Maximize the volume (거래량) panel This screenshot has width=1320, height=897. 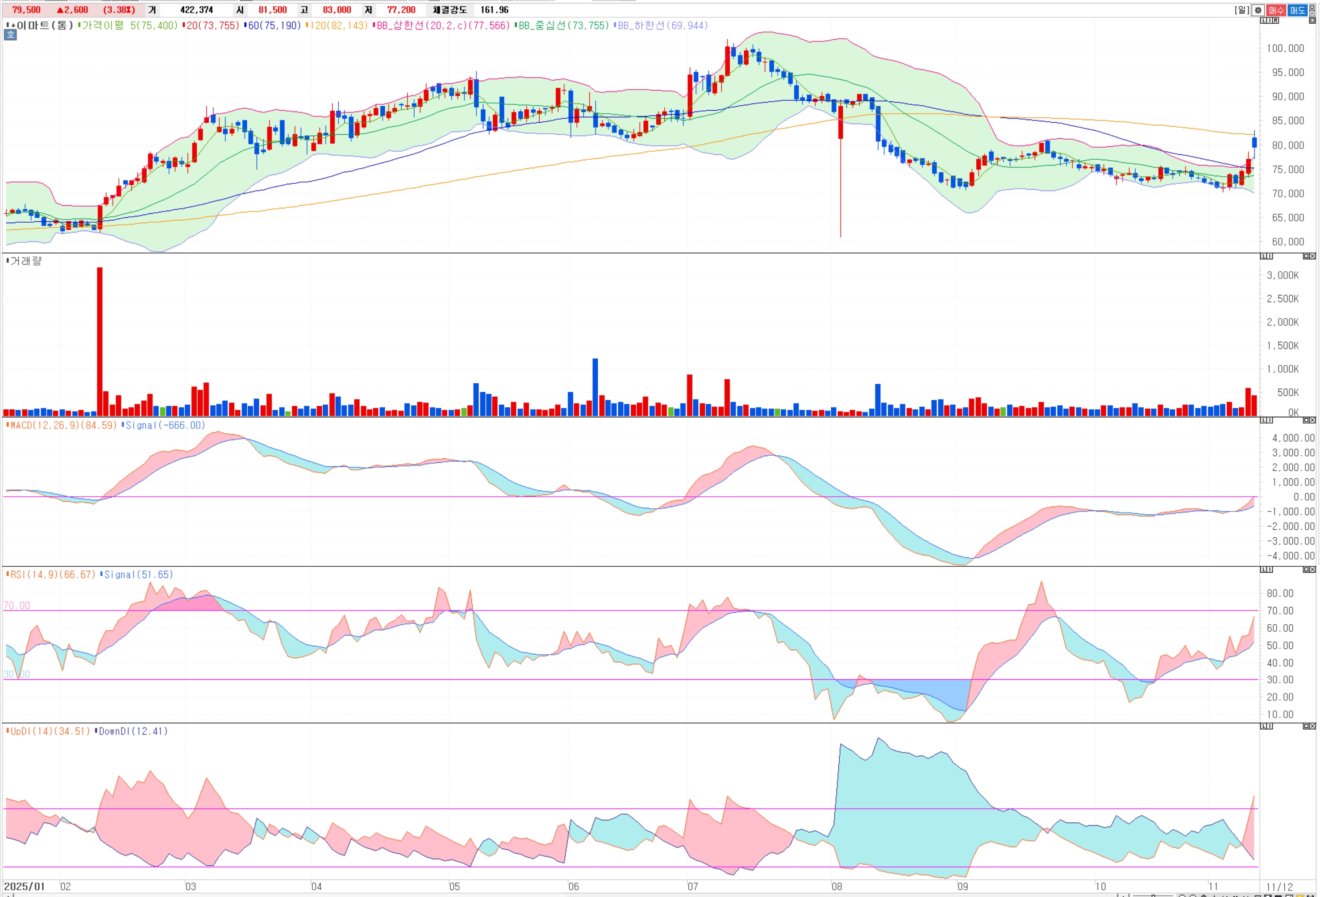(x=1306, y=257)
